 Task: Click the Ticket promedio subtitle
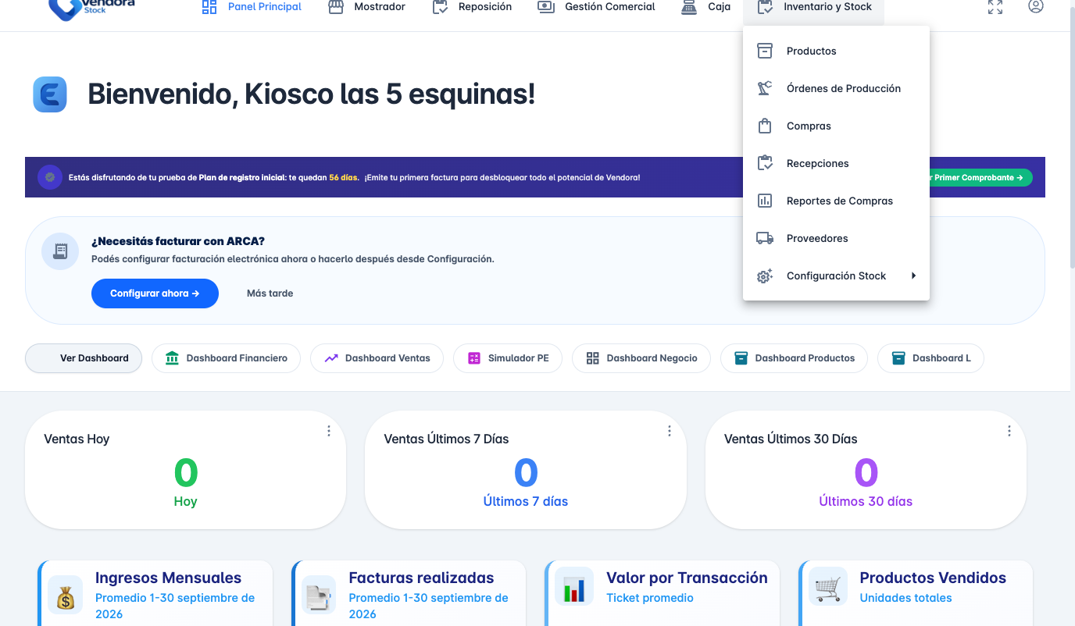tap(650, 598)
